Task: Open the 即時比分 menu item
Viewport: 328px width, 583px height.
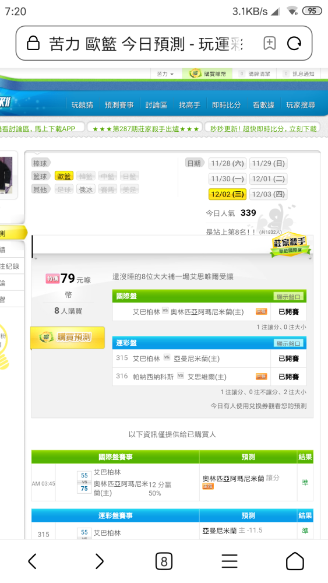Action: click(x=226, y=105)
